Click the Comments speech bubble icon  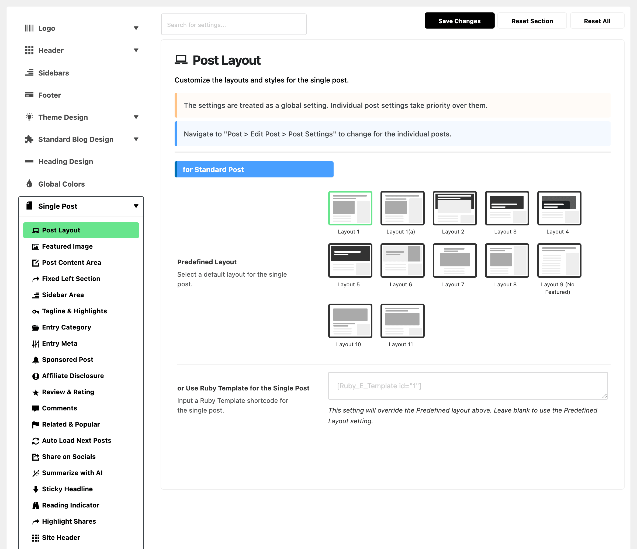pyautogui.click(x=36, y=409)
